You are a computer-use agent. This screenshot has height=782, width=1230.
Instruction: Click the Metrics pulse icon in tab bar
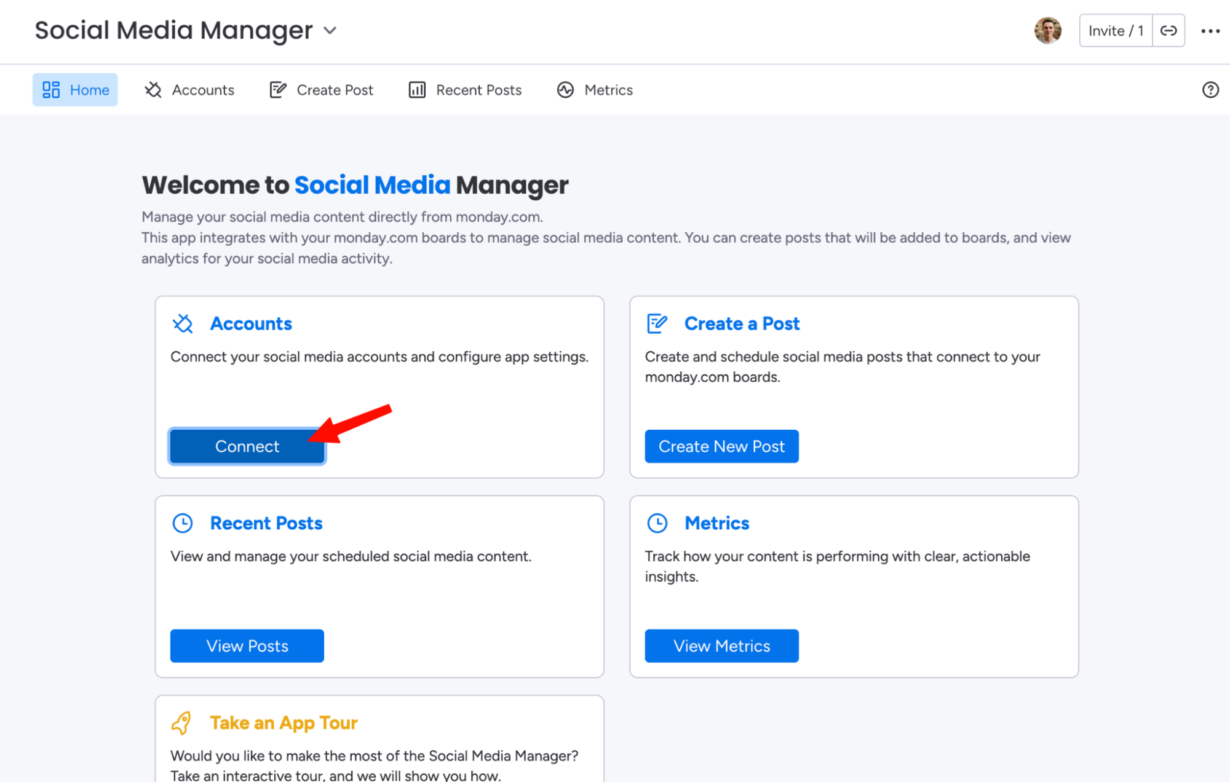tap(565, 90)
